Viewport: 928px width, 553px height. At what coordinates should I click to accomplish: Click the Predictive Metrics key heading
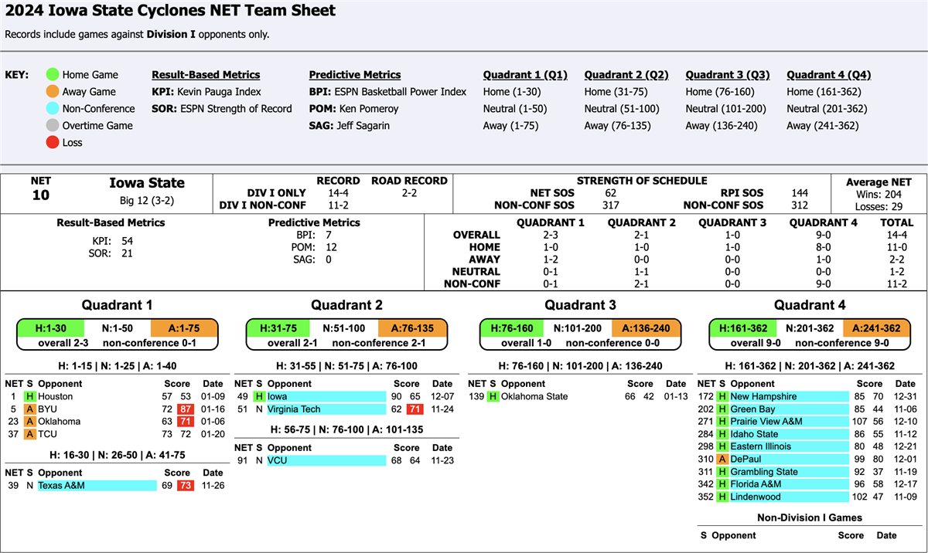pos(355,75)
